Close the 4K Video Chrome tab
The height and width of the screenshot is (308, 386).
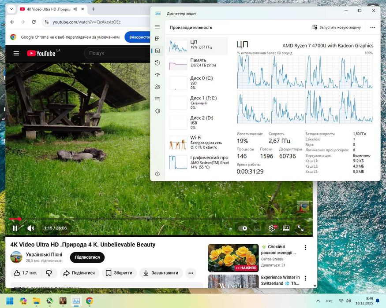pyautogui.click(x=83, y=9)
